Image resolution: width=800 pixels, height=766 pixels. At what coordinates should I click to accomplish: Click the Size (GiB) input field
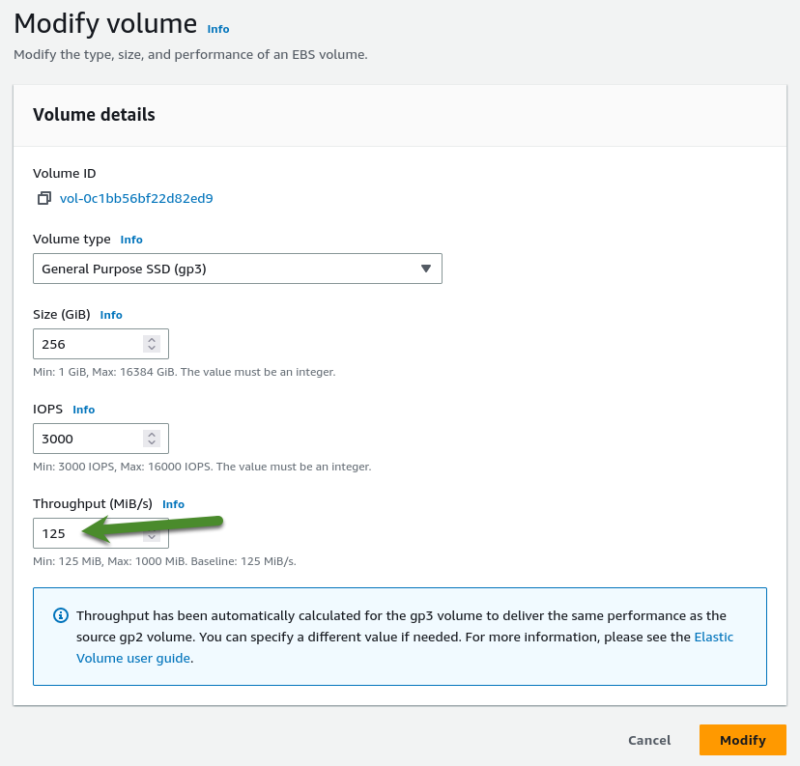pos(87,344)
